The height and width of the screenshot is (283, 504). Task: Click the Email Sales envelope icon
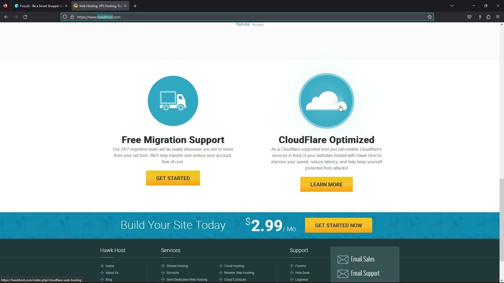(343, 259)
